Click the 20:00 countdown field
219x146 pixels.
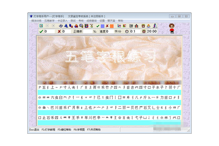pos(152,32)
